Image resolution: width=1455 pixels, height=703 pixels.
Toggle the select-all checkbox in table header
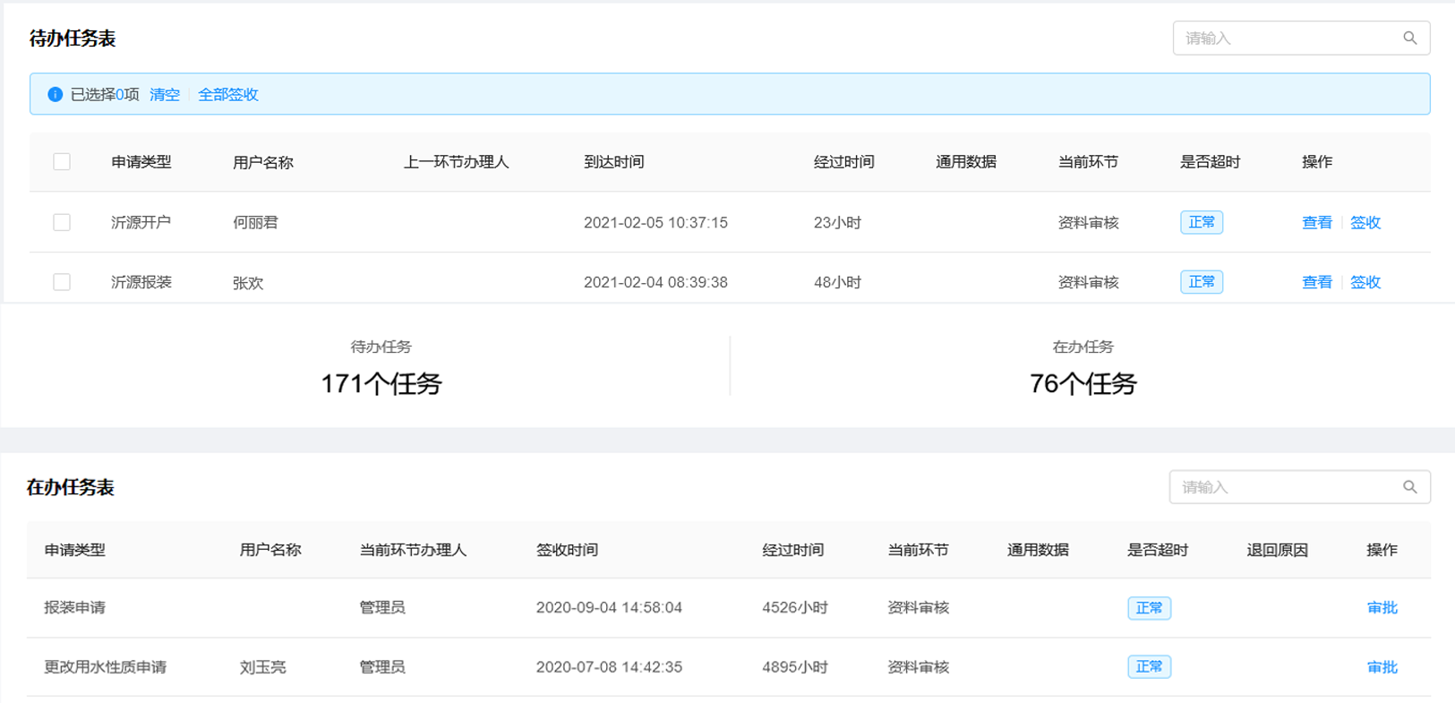[x=62, y=162]
